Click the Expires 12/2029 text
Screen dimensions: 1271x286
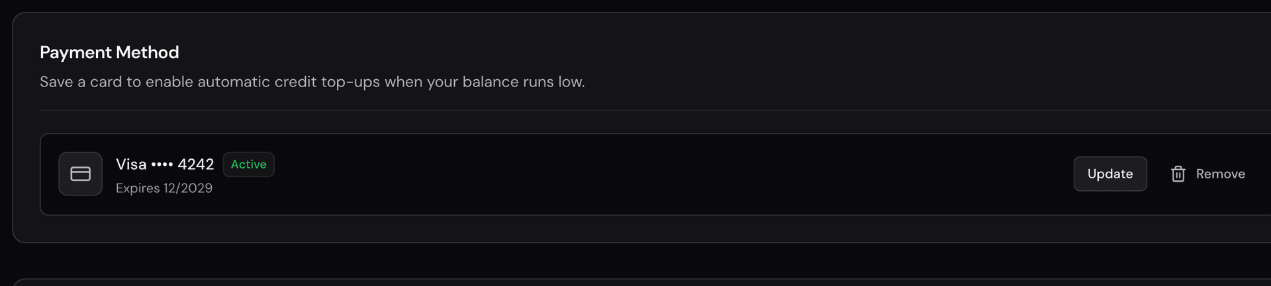pos(164,188)
